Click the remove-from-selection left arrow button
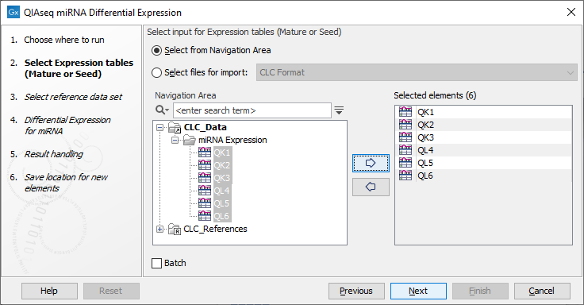This screenshot has height=305, width=584. [371, 187]
